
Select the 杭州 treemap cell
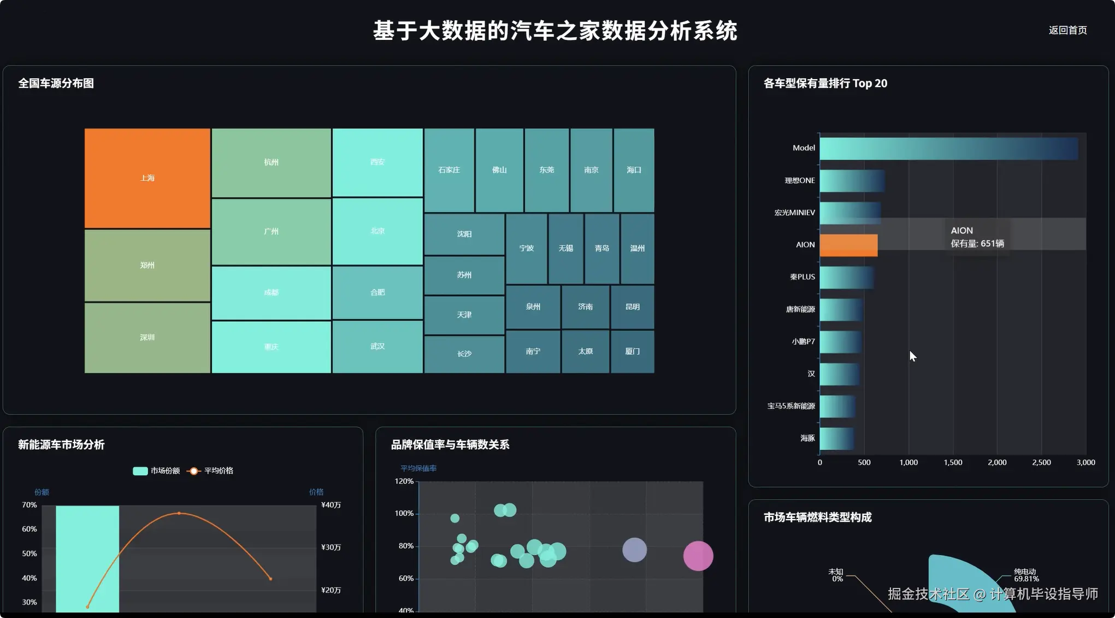[x=271, y=162]
